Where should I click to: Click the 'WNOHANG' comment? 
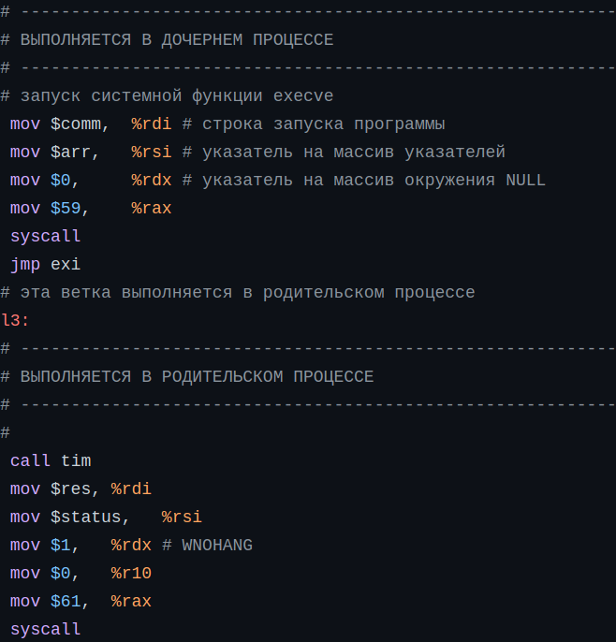[217, 546]
